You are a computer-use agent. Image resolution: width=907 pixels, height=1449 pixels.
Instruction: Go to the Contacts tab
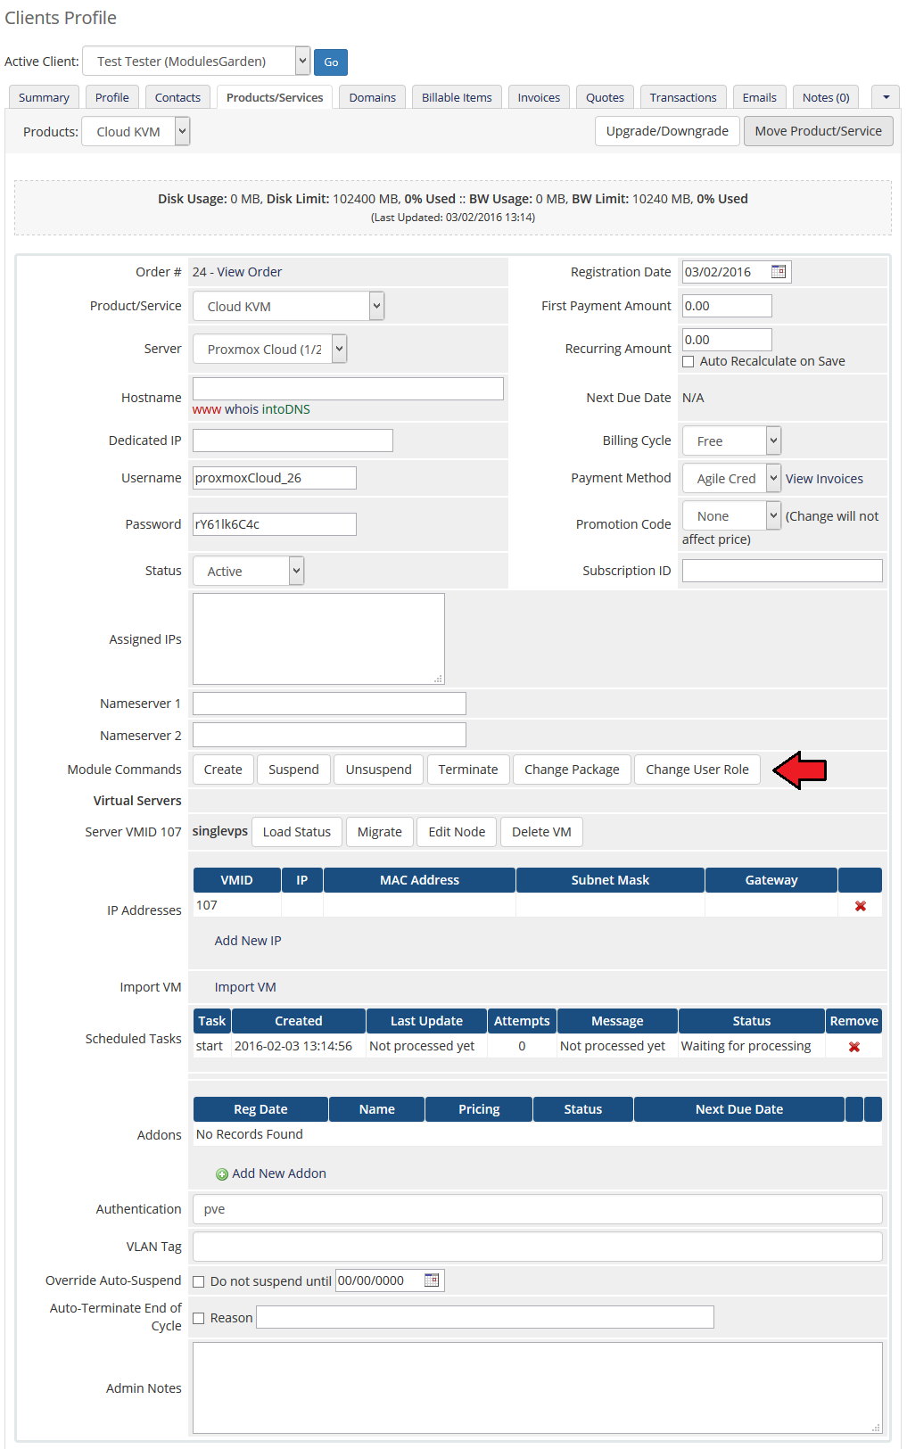pos(177,97)
